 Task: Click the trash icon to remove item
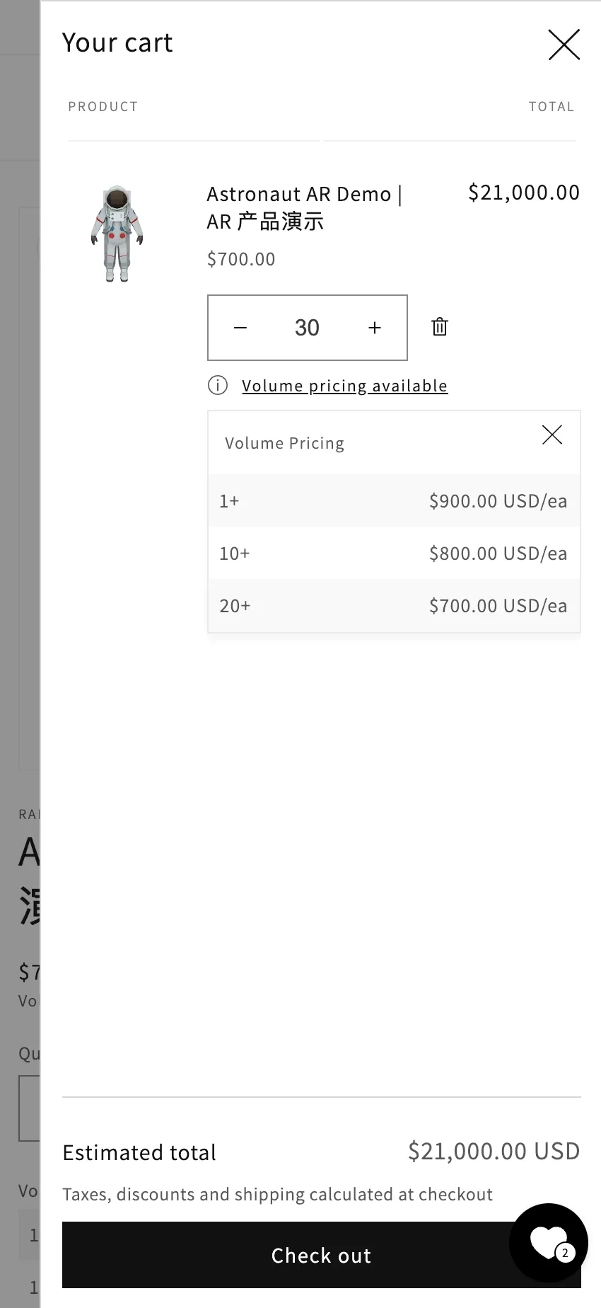coord(439,327)
